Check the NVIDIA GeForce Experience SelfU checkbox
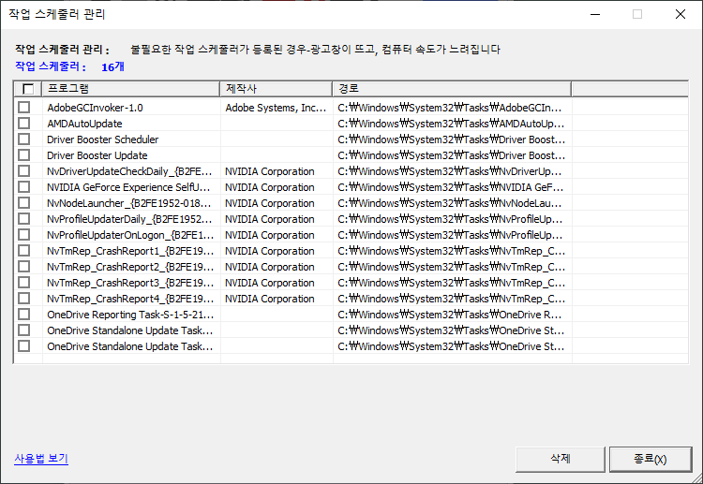Screen dimensions: 703x484 [24, 187]
